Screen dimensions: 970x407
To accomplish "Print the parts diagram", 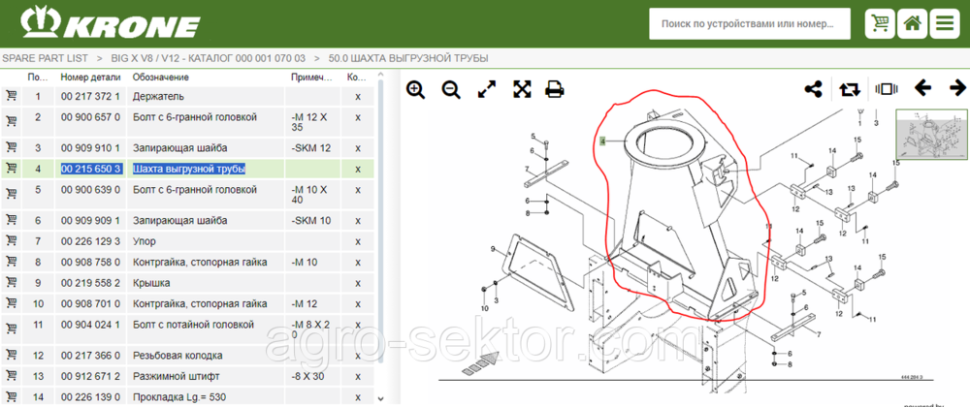I will coord(554,89).
